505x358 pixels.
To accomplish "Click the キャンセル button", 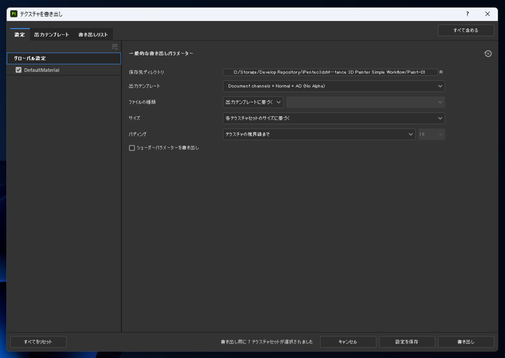I will click(x=348, y=342).
